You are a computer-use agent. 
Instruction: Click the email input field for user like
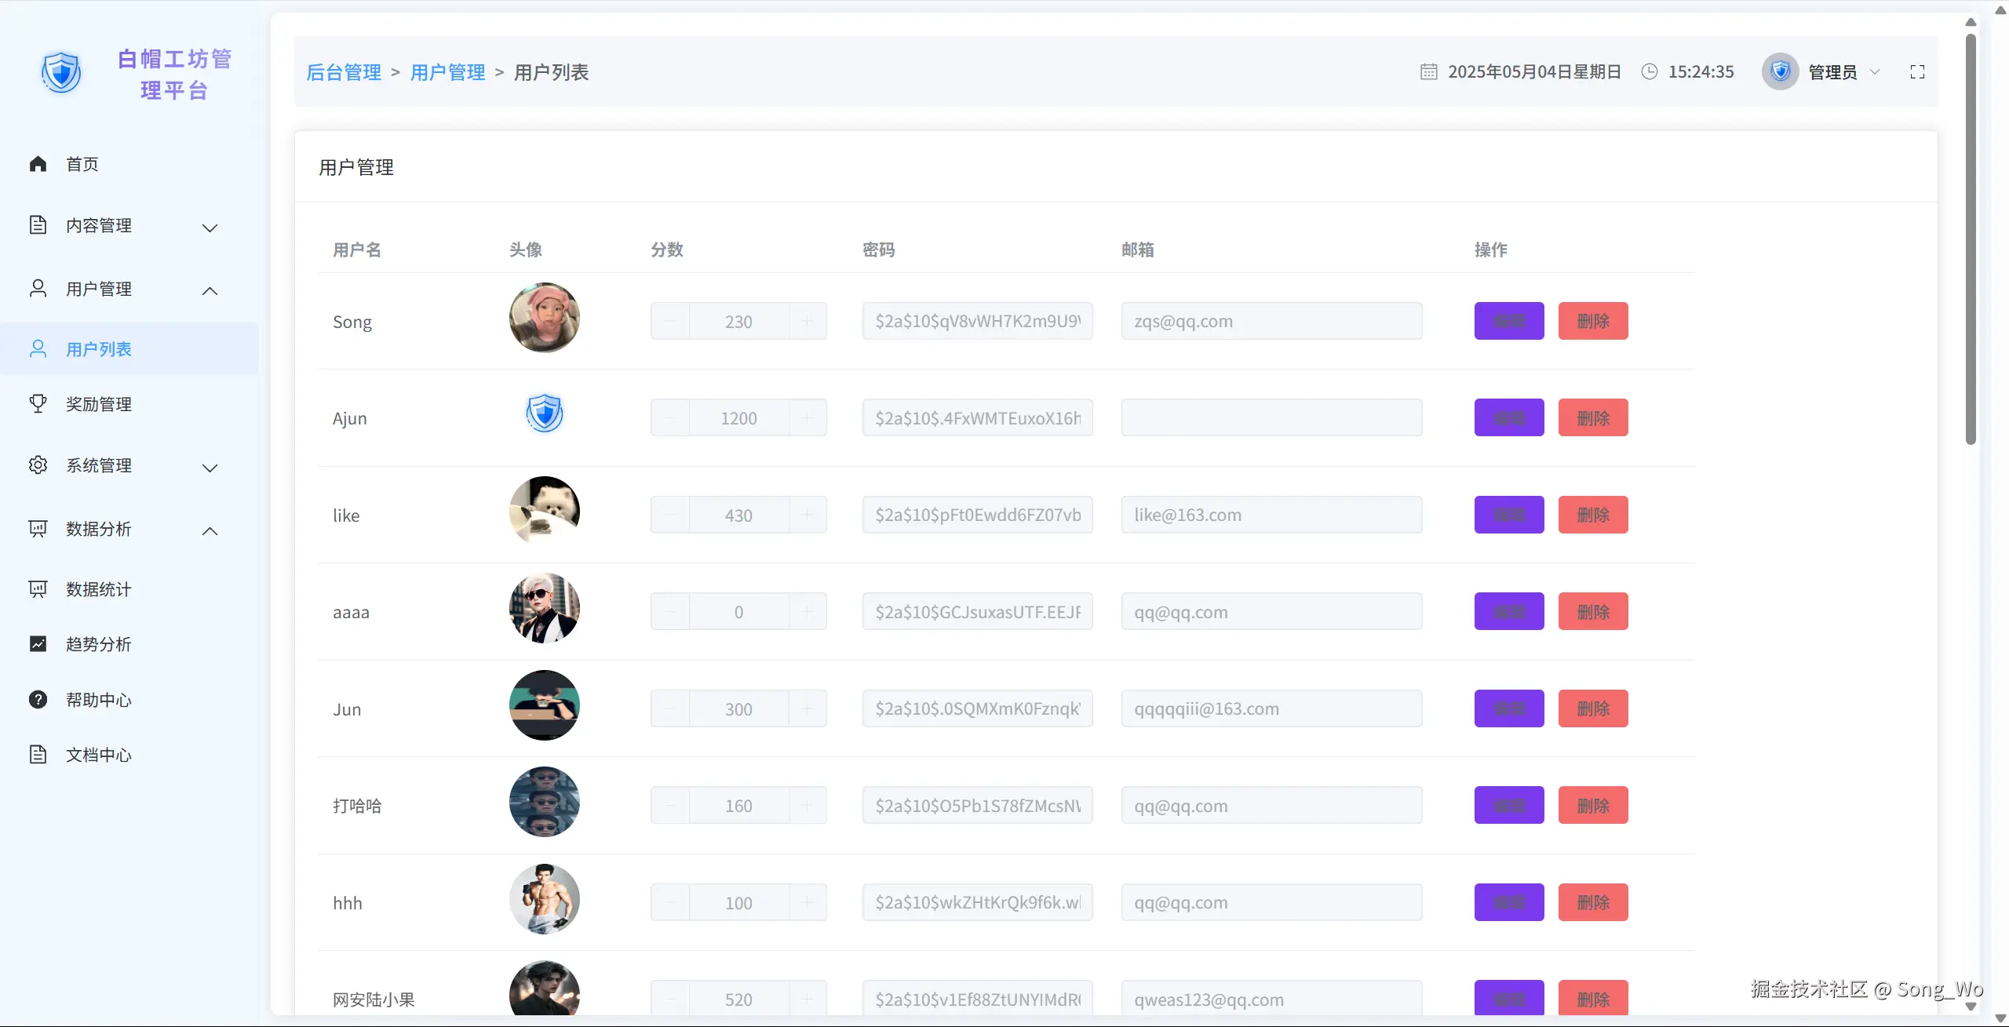[1271, 515]
